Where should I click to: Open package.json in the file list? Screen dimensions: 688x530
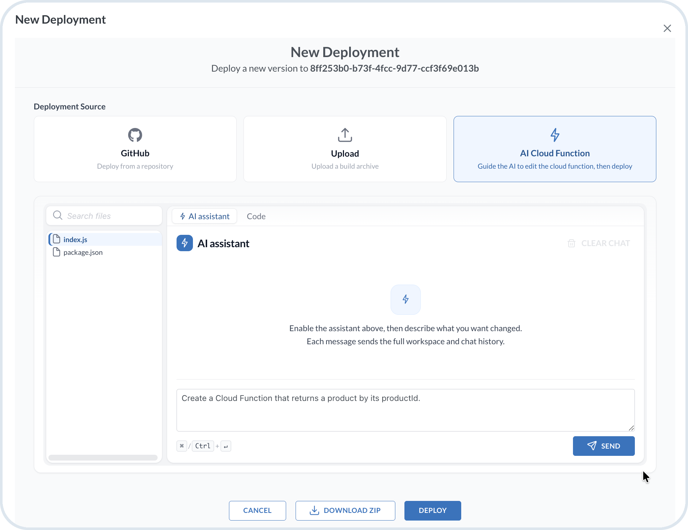[x=105, y=252]
